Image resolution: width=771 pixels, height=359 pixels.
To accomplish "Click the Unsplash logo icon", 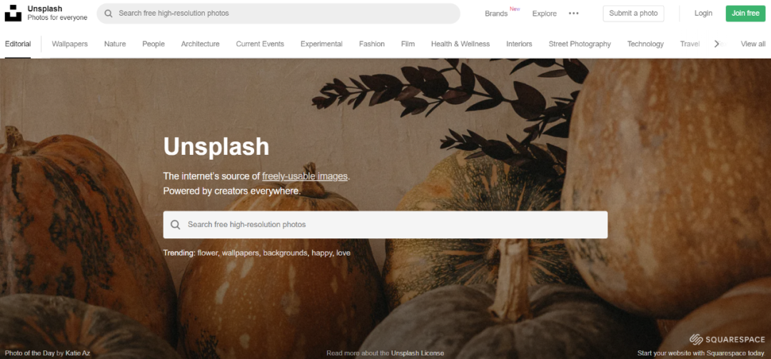I will (13, 14).
